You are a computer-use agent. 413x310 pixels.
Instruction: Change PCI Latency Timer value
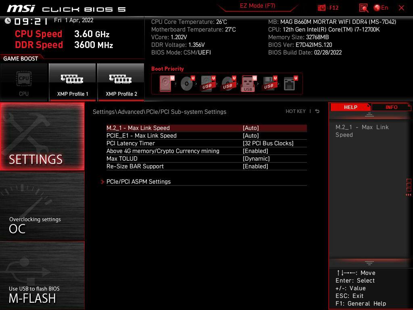(x=268, y=143)
